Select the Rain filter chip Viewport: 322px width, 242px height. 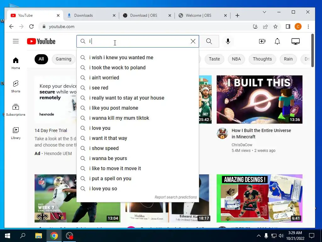coord(288,59)
